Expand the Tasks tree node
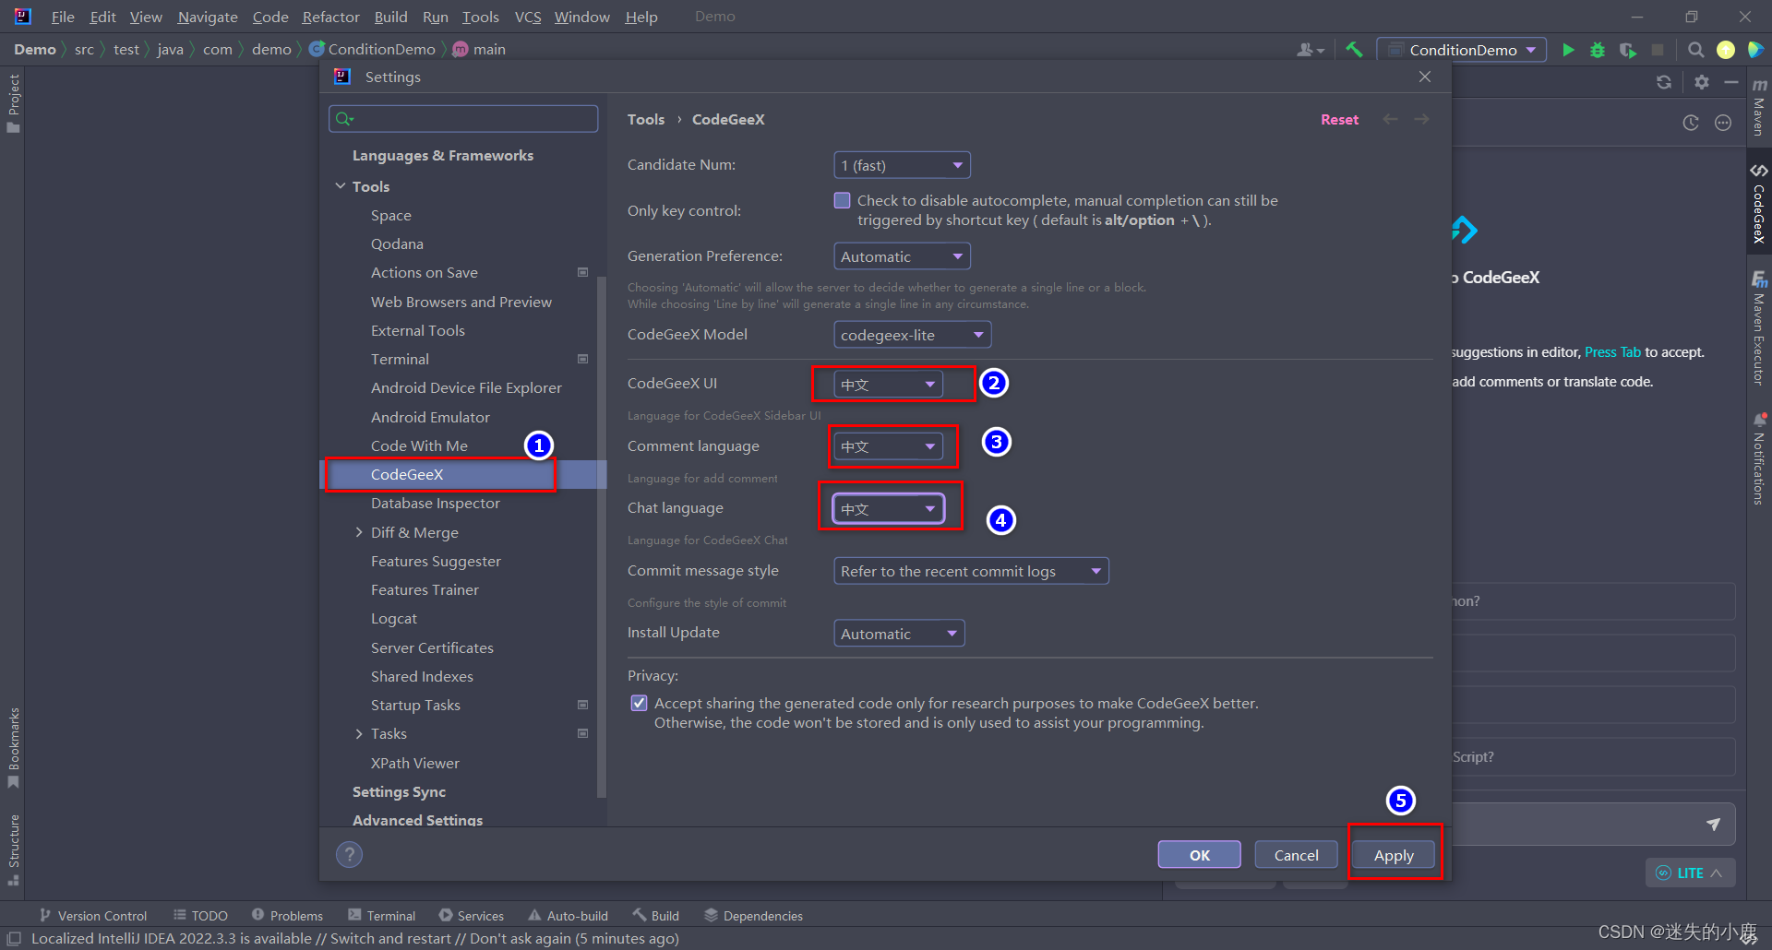Screen dimensions: 1772x950 pos(359,733)
